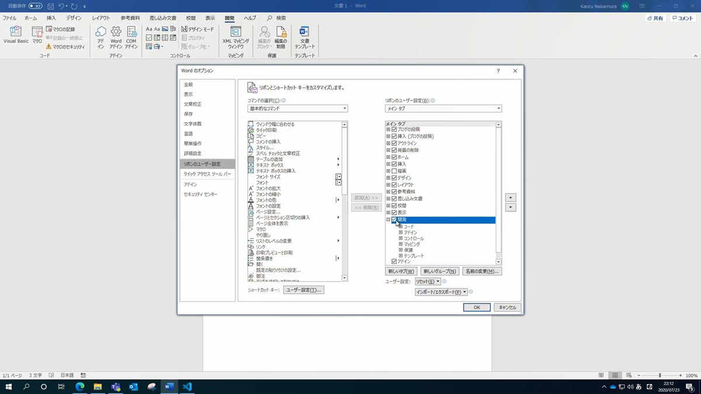Uncheck the レイアウト tab checkbox
This screenshot has width=701, height=394.
tap(394, 185)
